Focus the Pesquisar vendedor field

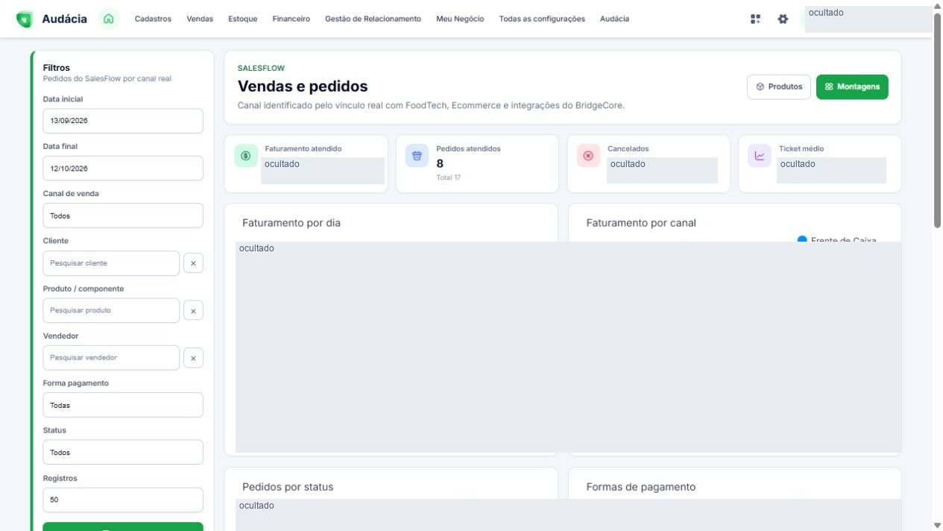coord(111,358)
